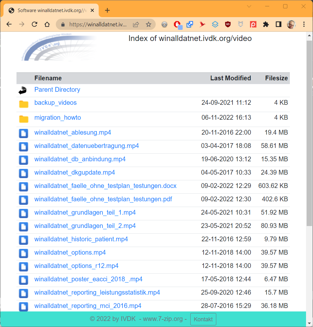Image resolution: width=313 pixels, height=327 pixels.
Task: Go to browser home page
Action: click(47, 24)
